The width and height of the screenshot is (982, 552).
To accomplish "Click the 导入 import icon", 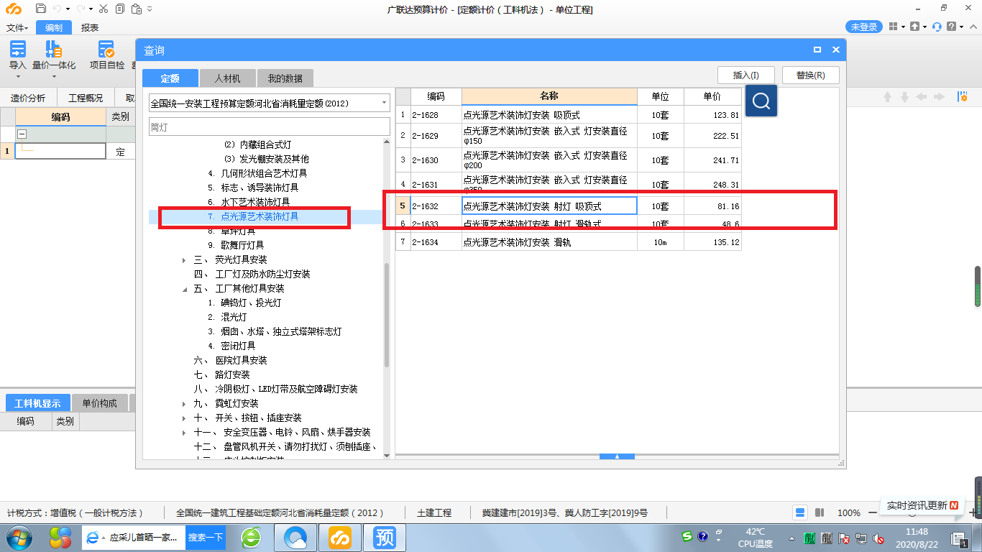I will [17, 49].
